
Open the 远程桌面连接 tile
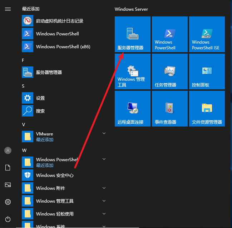133,109
